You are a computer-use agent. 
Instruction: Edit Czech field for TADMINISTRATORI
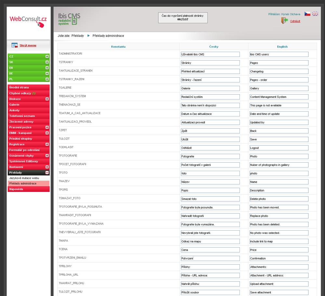210,54
